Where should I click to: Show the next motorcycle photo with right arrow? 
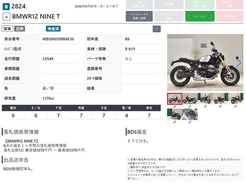point(239,63)
